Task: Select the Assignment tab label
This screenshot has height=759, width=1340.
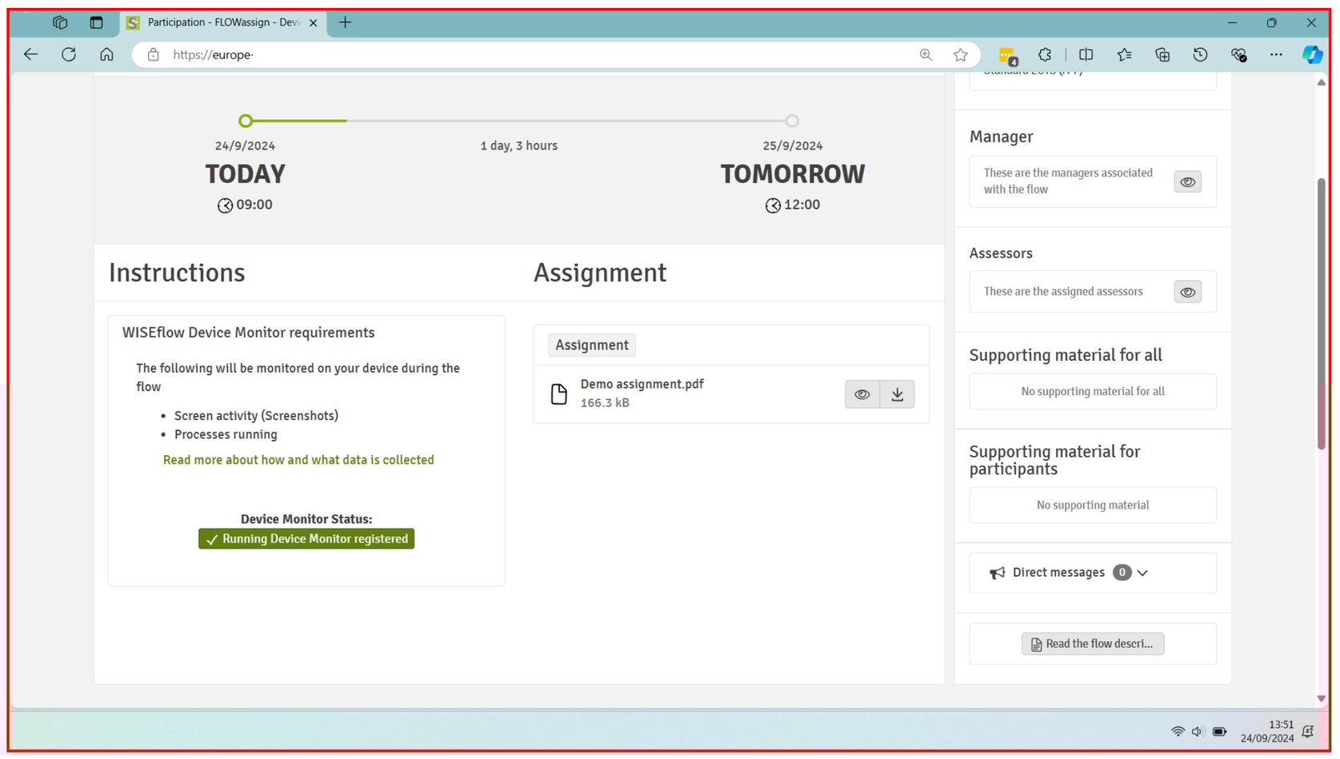Action: pyautogui.click(x=592, y=346)
